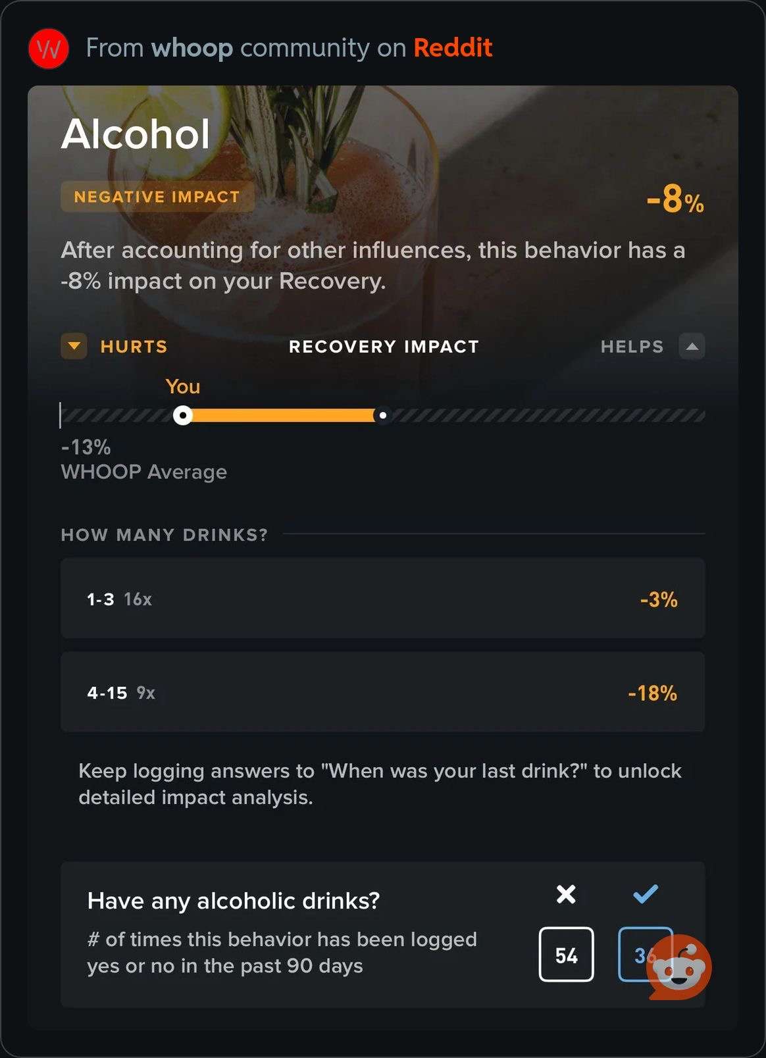
Task: Click the HURTS down-arrow icon
Action: click(74, 346)
